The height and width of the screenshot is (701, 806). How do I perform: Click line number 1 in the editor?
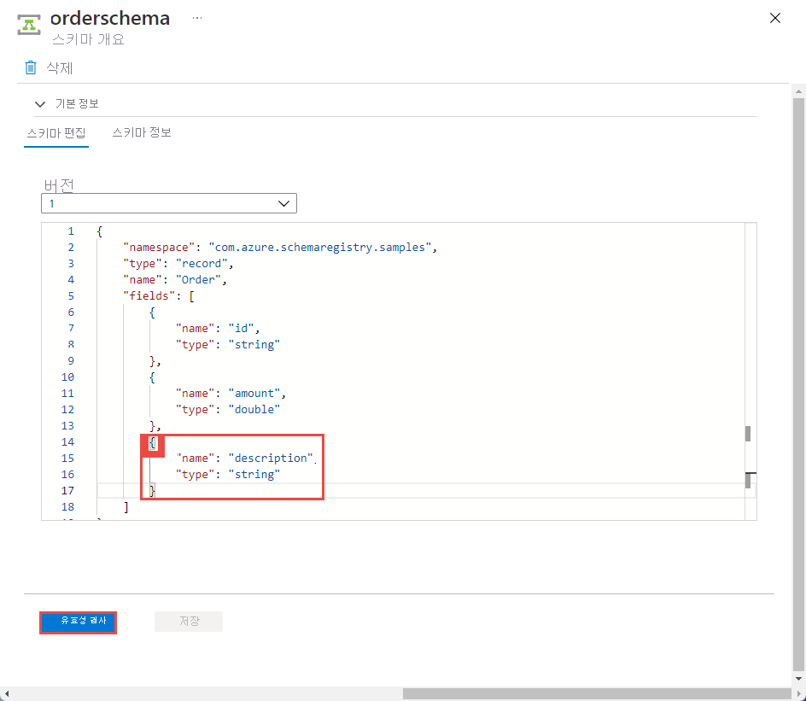70,231
